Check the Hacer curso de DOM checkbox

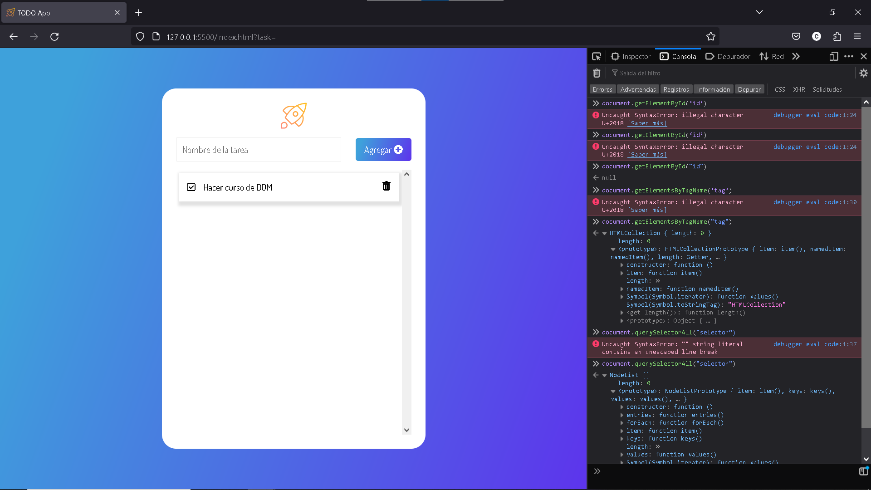pyautogui.click(x=191, y=187)
